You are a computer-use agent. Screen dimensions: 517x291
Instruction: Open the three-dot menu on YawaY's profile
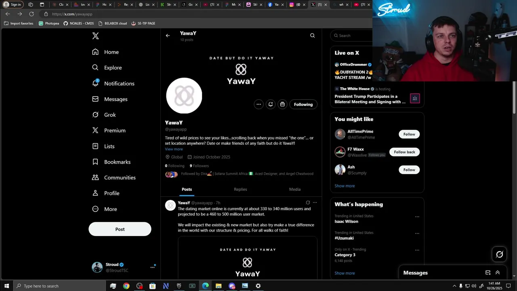[x=258, y=104]
